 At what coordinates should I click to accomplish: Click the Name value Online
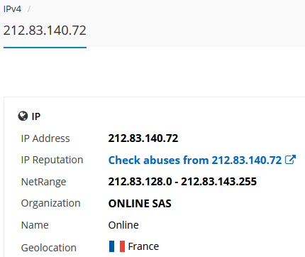click(x=123, y=225)
